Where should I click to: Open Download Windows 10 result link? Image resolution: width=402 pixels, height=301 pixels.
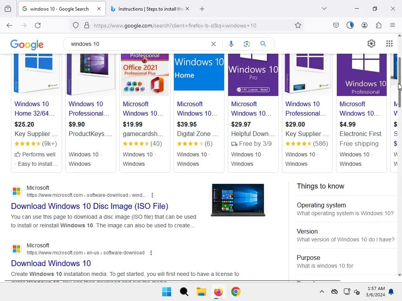[x=51, y=263]
